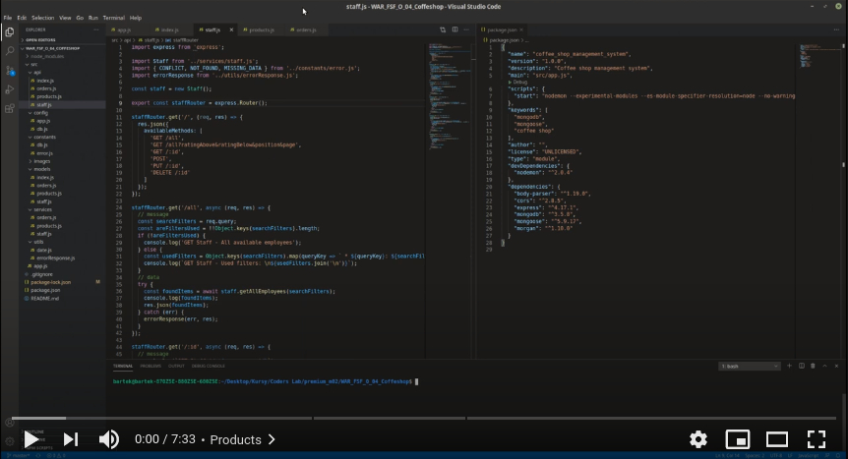Play the video

coord(30,439)
